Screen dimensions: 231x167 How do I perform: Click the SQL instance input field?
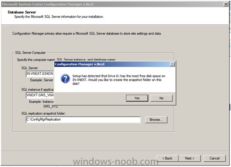[40, 95]
